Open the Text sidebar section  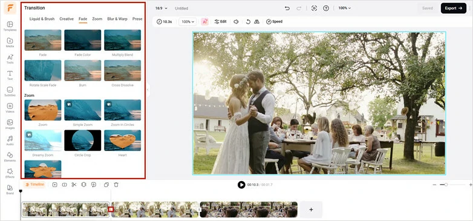[10, 75]
